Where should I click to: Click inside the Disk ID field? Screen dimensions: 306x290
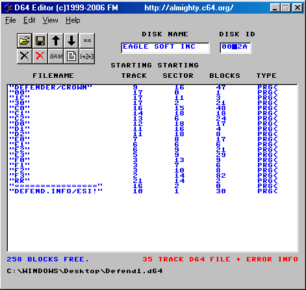(235, 48)
